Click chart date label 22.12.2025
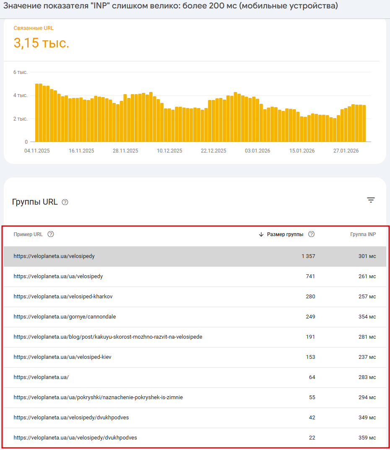The height and width of the screenshot is (450, 390). 213,151
